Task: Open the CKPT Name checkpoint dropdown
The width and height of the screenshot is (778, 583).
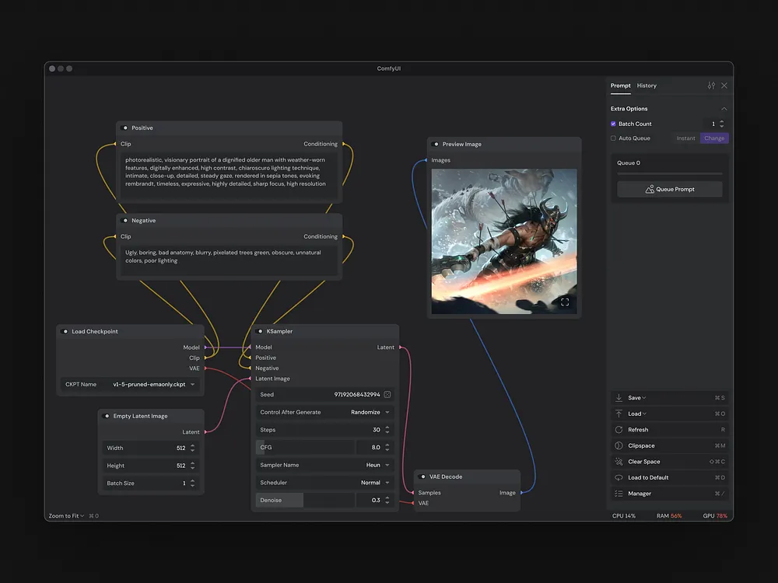Action: (x=191, y=383)
